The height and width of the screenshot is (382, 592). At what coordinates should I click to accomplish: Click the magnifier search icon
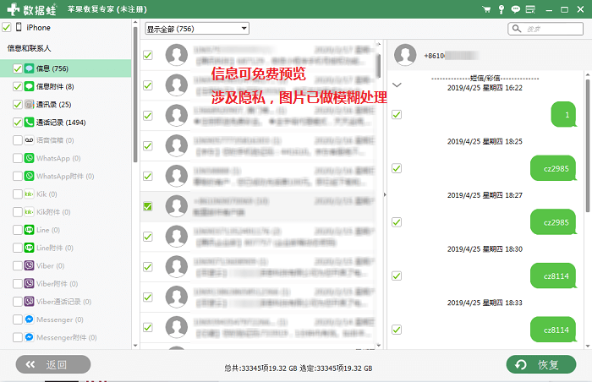click(x=517, y=29)
